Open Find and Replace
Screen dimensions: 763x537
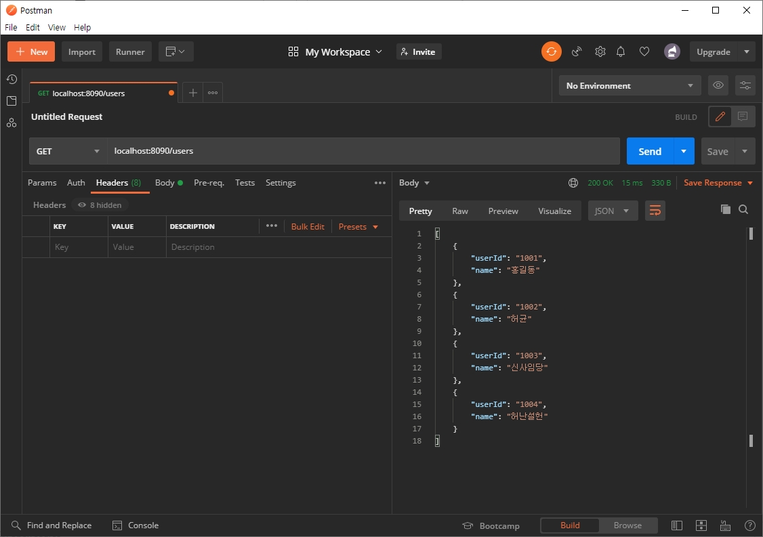click(51, 525)
